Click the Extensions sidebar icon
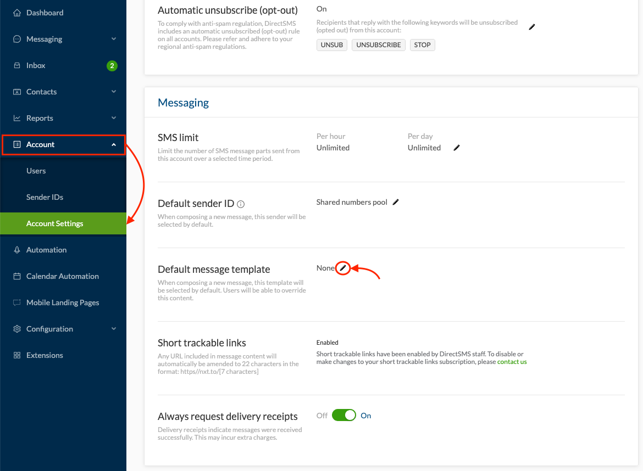Image resolution: width=643 pixels, height=471 pixels. click(17, 355)
